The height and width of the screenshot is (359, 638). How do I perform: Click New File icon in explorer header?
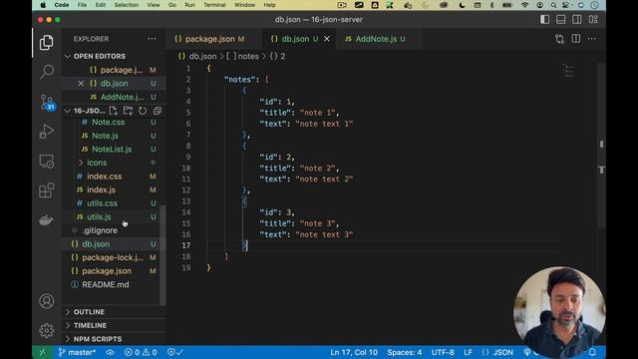(x=113, y=111)
